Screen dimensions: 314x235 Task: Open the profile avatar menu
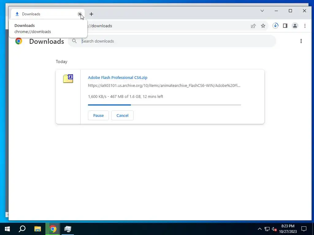click(x=295, y=26)
